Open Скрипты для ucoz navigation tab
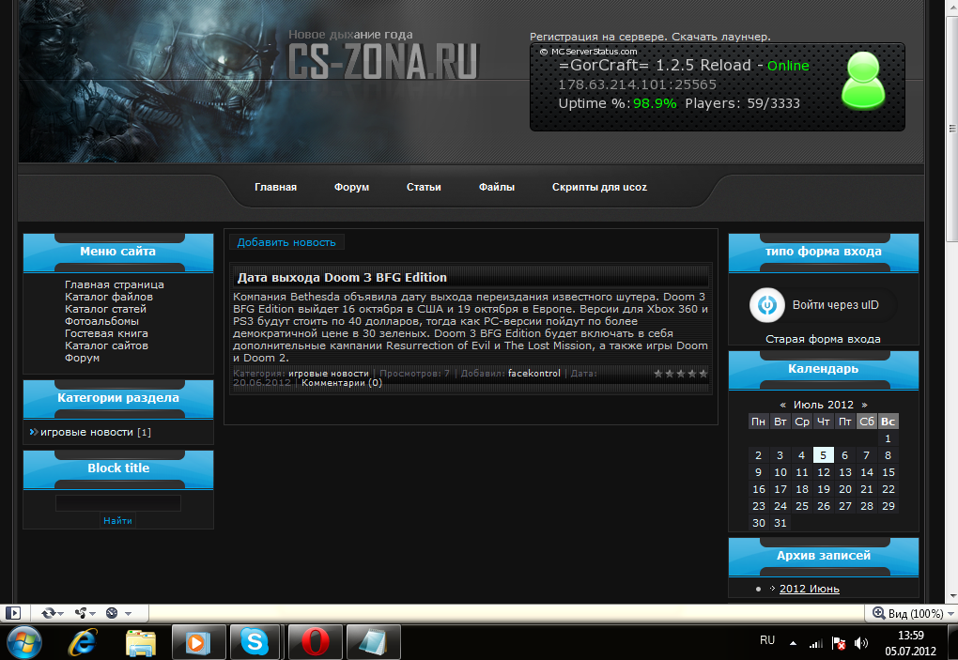This screenshot has width=958, height=660. pos(599,187)
